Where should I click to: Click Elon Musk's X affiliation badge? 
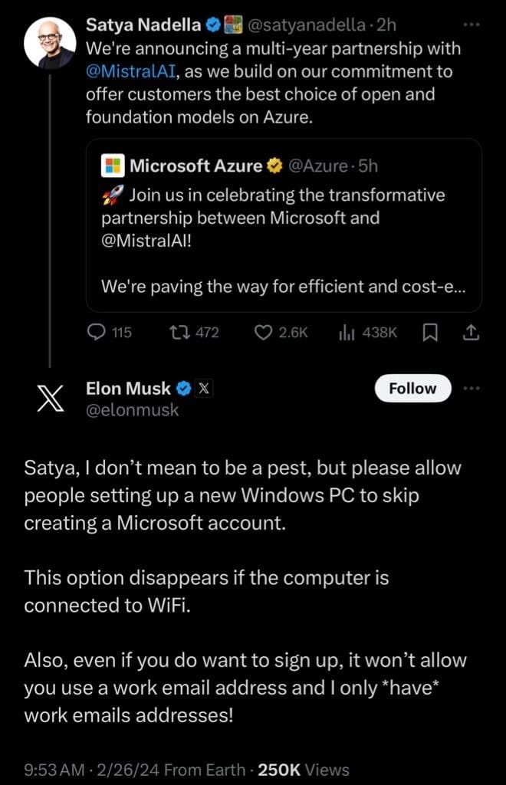[x=203, y=389]
